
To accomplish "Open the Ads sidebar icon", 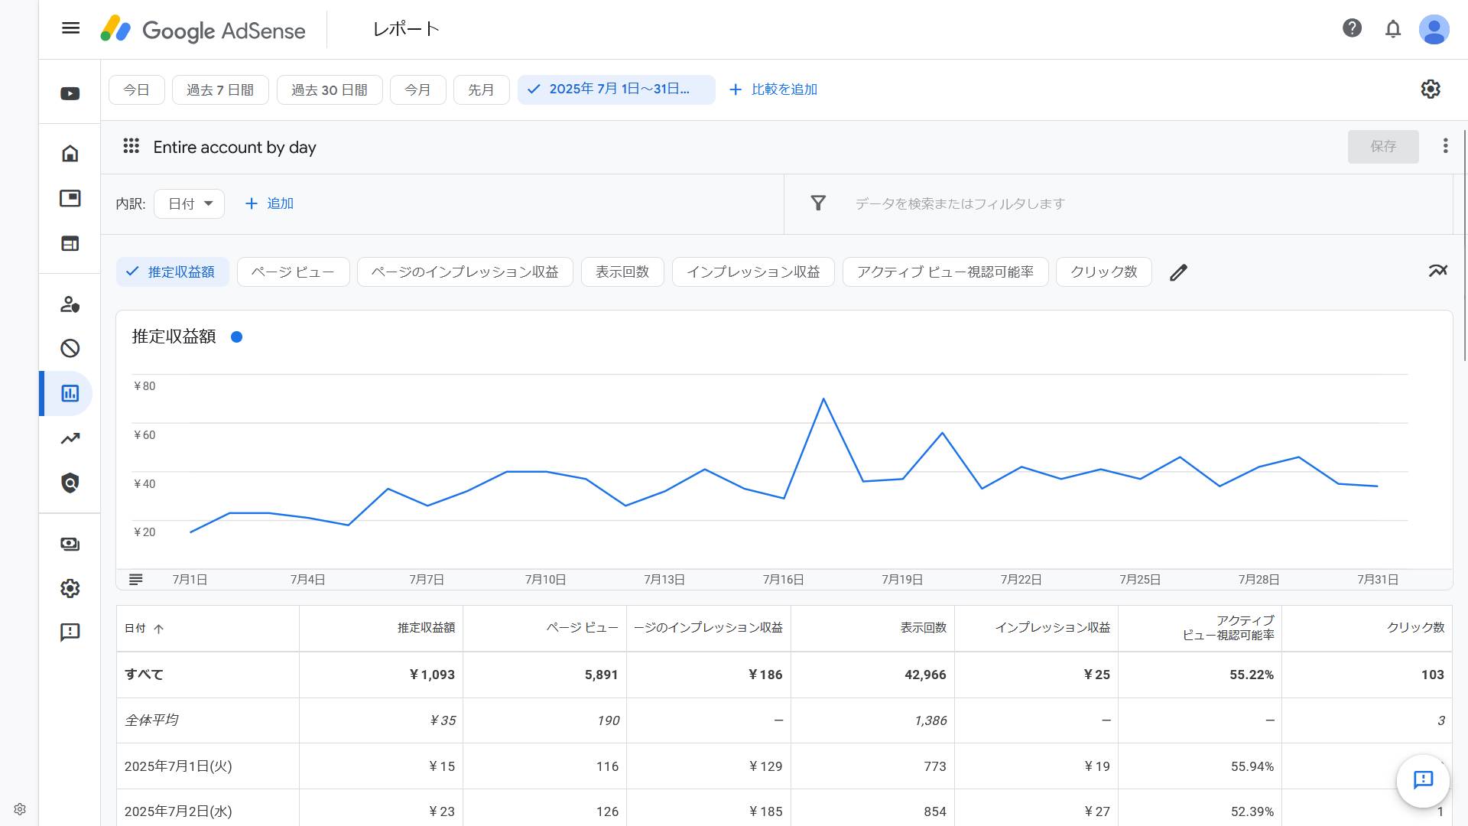I will click(70, 198).
